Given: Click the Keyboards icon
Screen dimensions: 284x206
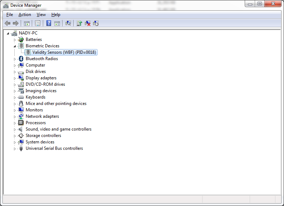Looking at the screenshot, I should coord(21,97).
